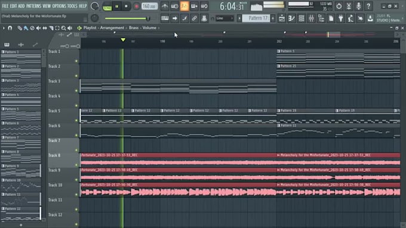
Task: Toggle blend/overdub recording icon
Action: [x=194, y=6]
